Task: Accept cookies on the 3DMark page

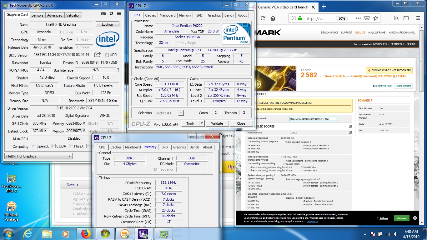Action: tap(402, 218)
